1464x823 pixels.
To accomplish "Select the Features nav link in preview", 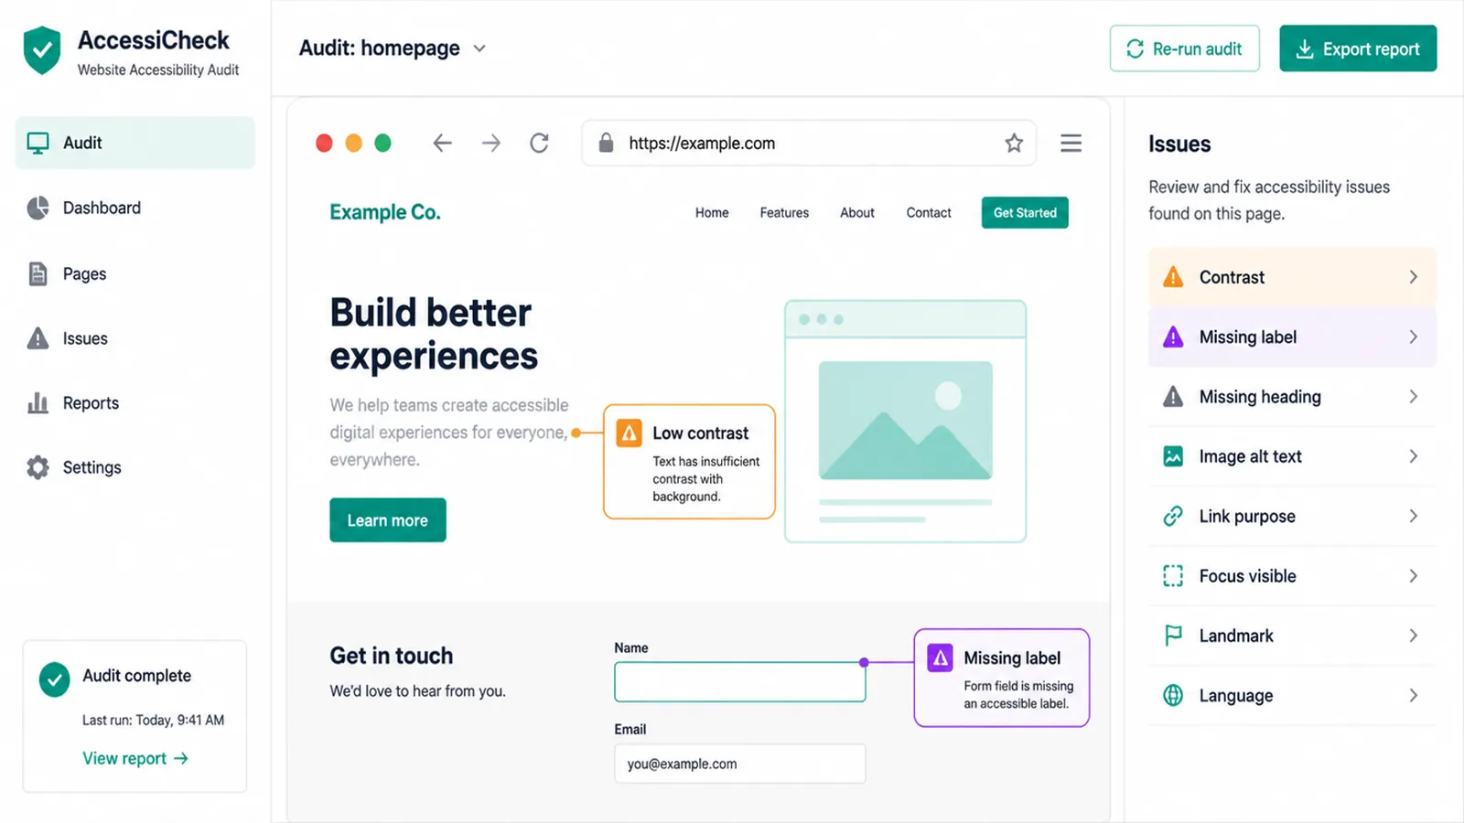I will (x=784, y=213).
